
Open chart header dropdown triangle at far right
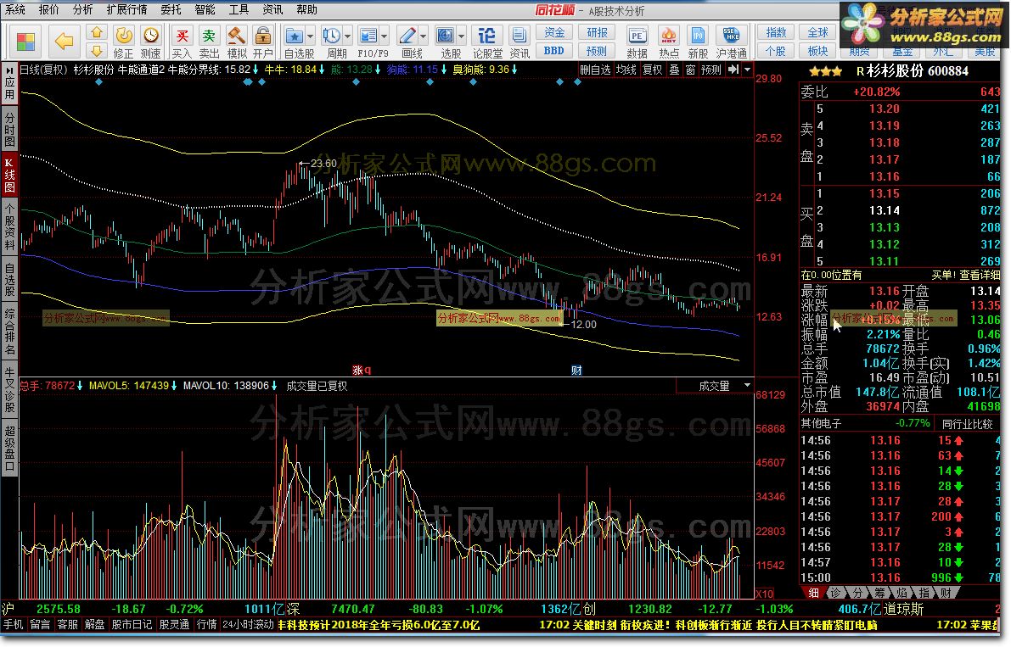[x=747, y=70]
